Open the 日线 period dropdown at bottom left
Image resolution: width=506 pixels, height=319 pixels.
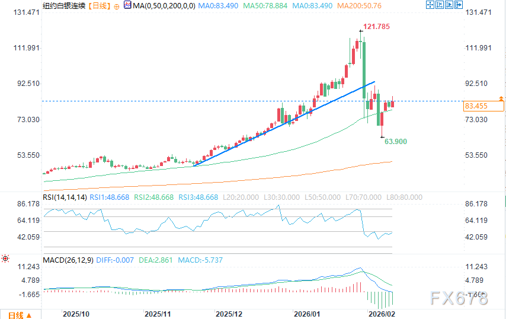point(20,314)
